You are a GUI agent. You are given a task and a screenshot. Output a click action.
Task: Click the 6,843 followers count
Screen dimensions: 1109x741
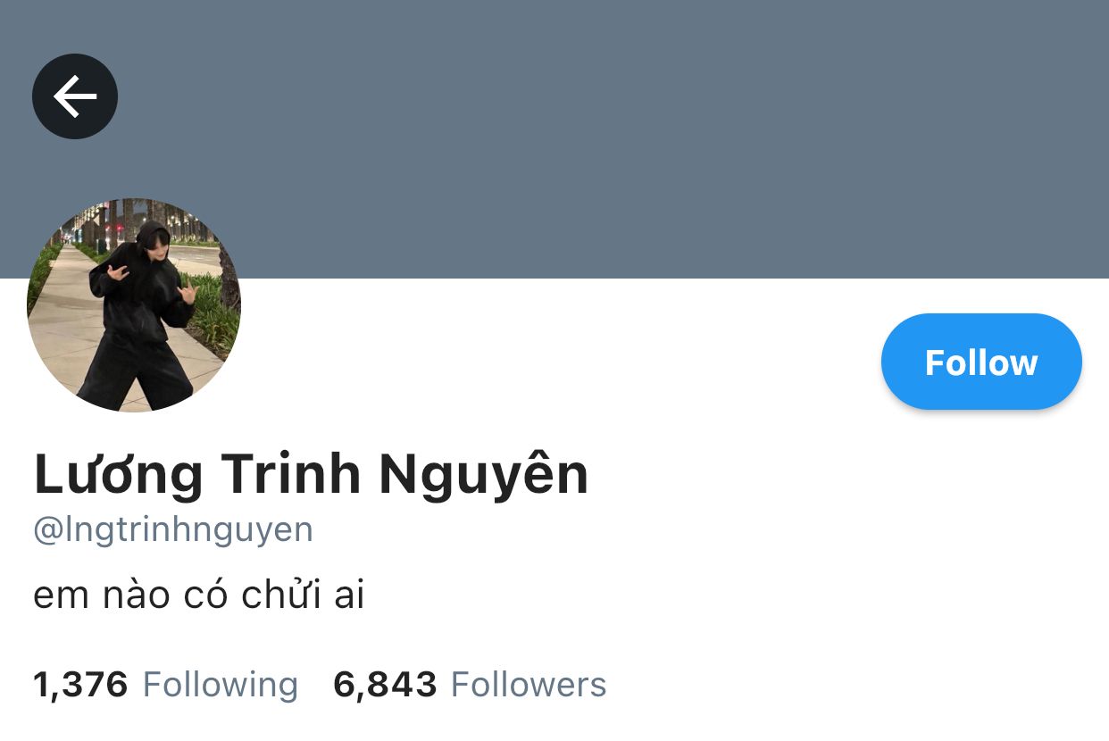[385, 685]
